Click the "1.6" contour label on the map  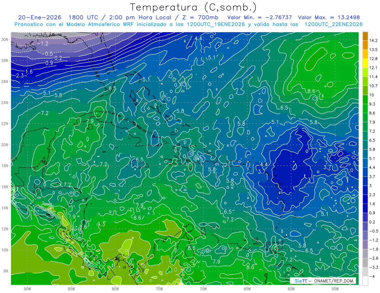coord(29,72)
